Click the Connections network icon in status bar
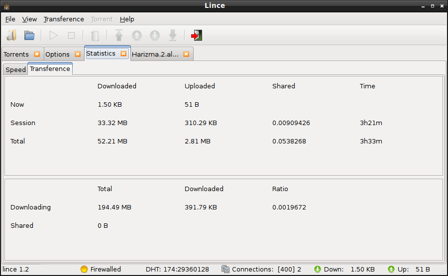The height and width of the screenshot is (276, 448). point(225,269)
